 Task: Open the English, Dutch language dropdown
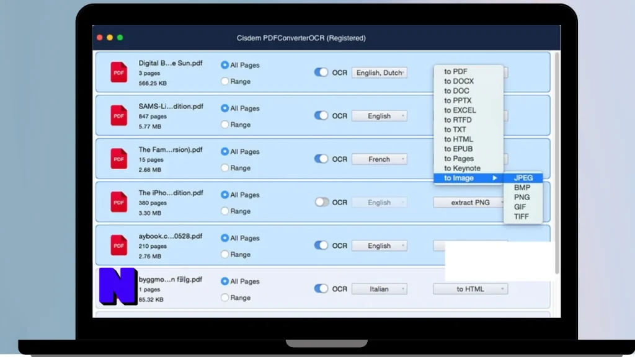point(380,73)
